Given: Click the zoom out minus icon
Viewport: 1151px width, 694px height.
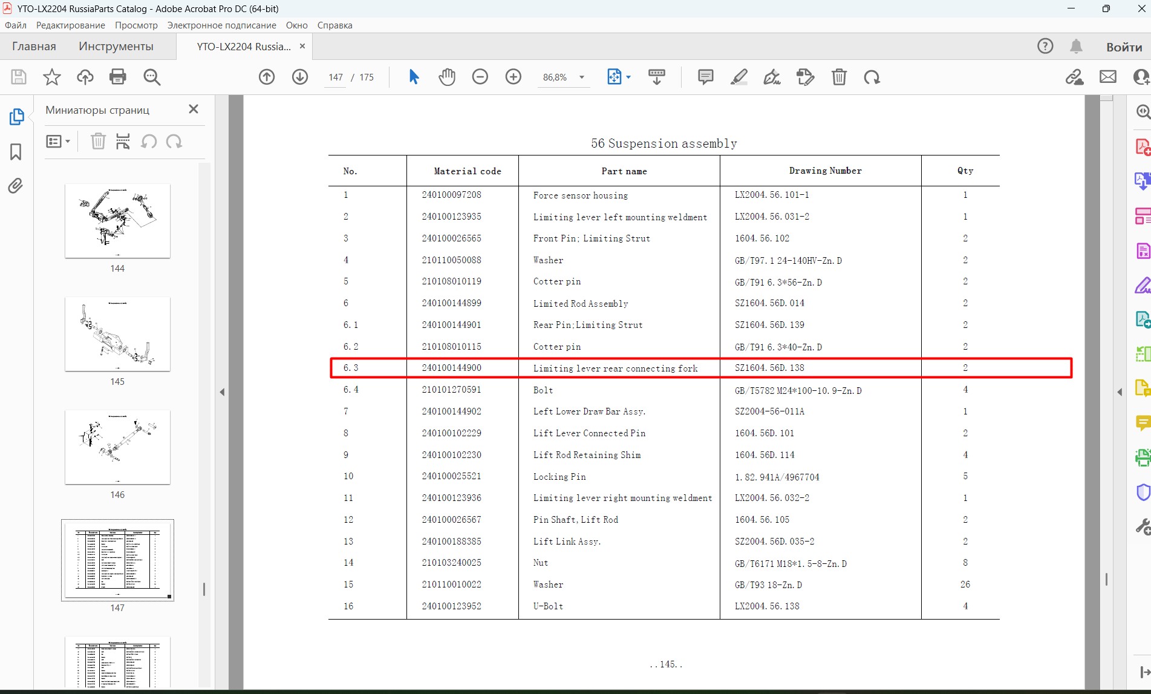Looking at the screenshot, I should pos(480,77).
